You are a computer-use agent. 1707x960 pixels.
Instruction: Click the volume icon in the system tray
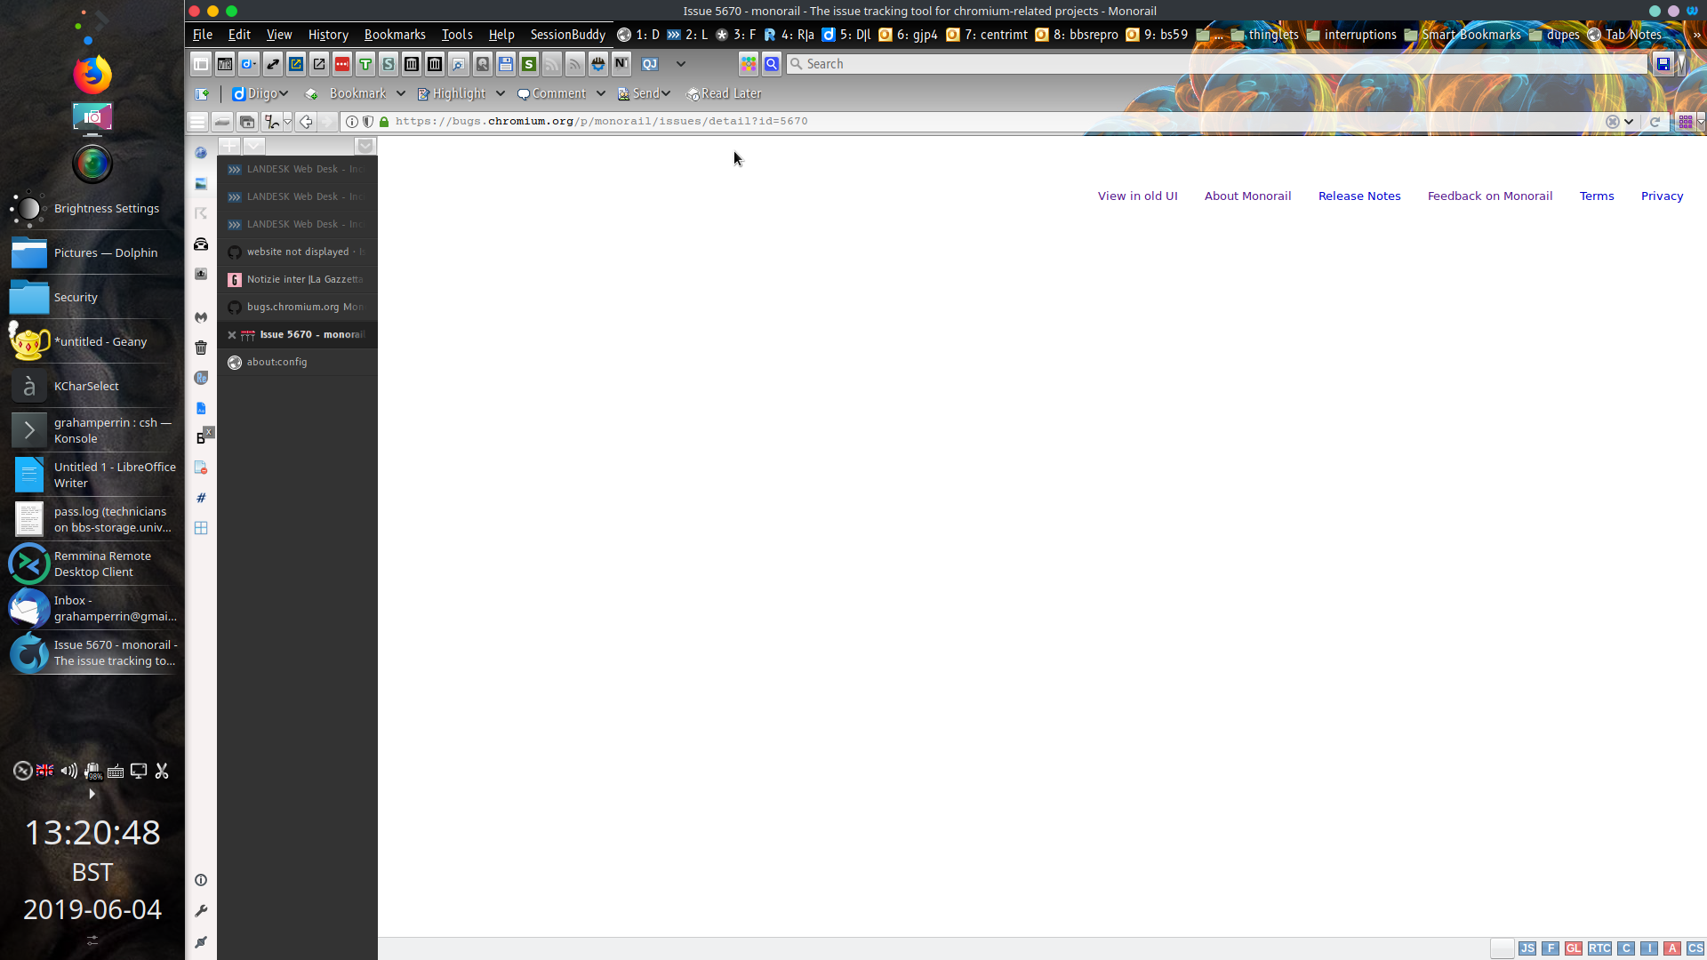point(68,771)
